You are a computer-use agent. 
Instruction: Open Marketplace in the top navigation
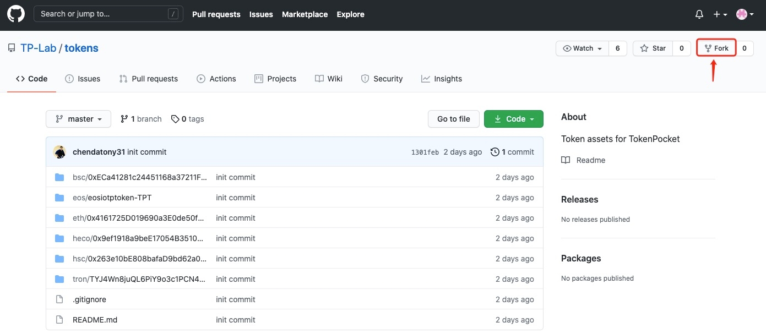[305, 14]
